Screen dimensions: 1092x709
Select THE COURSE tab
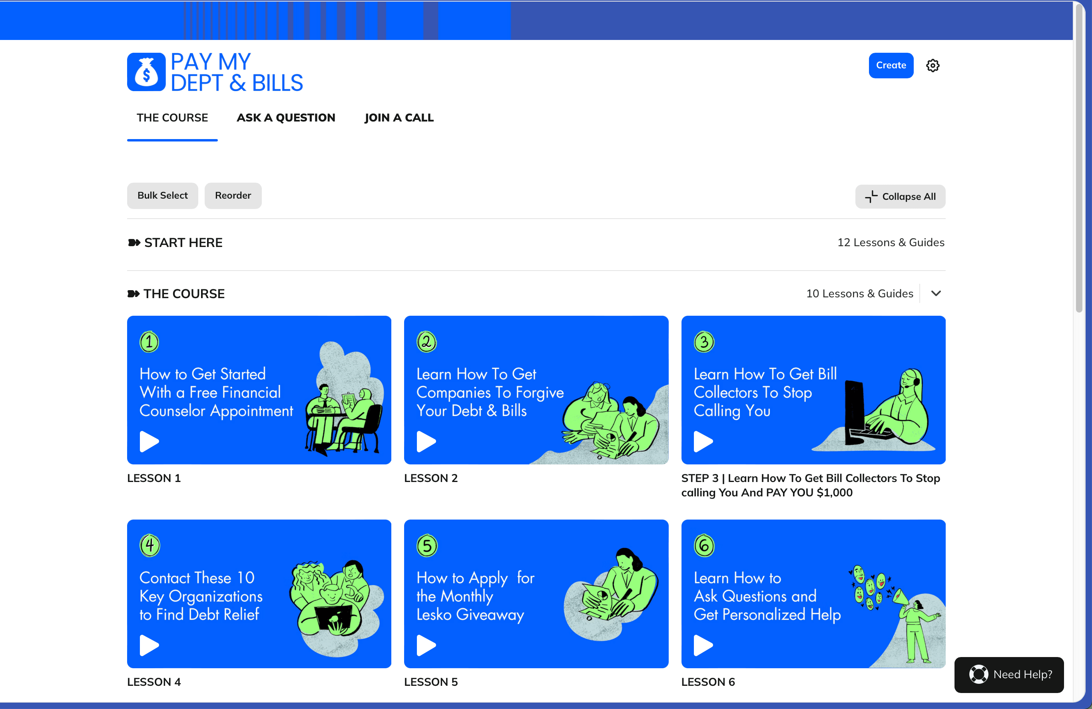pos(172,118)
